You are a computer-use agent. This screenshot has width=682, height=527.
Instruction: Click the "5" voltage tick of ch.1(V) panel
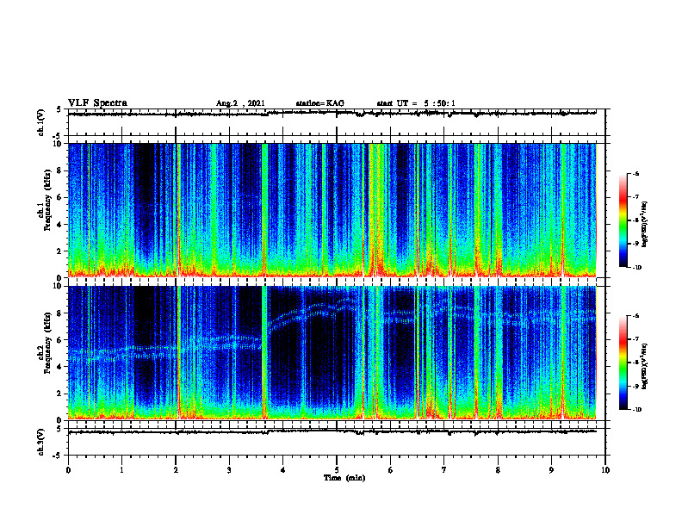(x=59, y=109)
